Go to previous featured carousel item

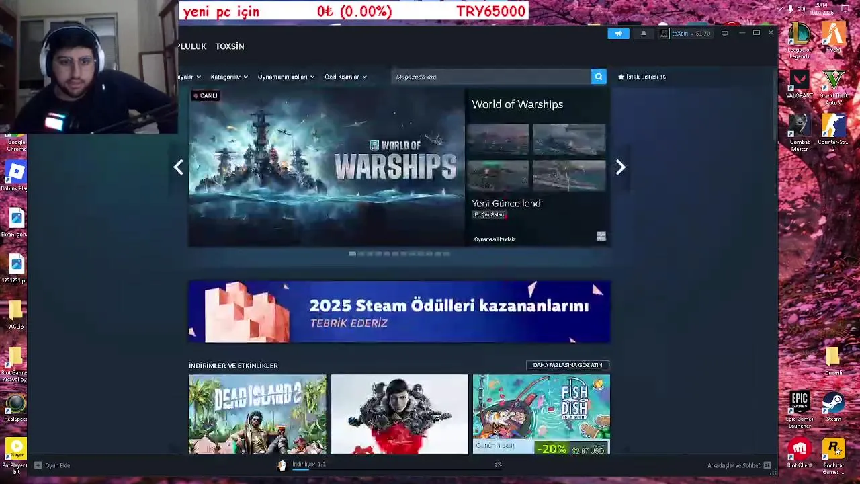[178, 167]
